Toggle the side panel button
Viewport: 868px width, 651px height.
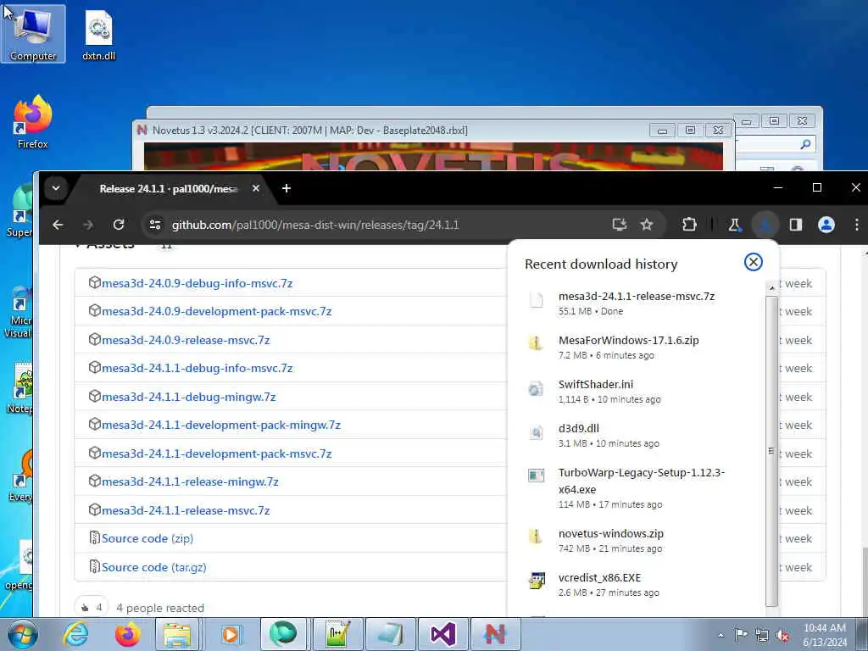pyautogui.click(x=796, y=225)
